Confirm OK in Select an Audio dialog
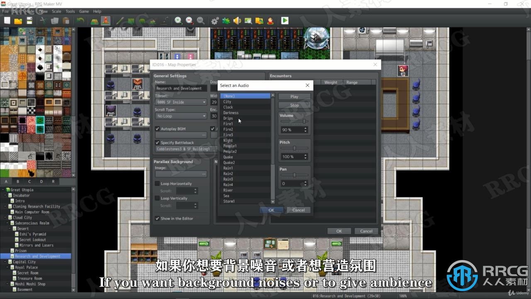The width and height of the screenshot is (531, 299). click(271, 210)
